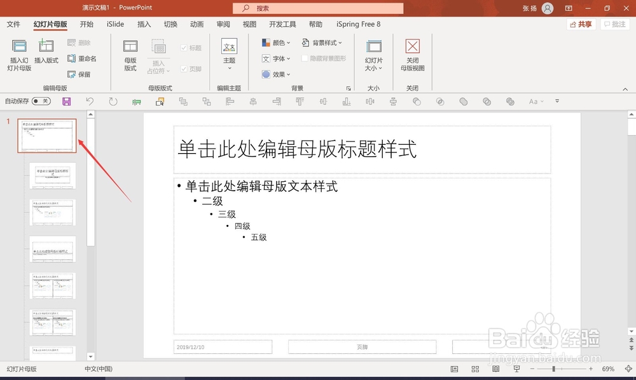
Task: Open the 视图 tab
Action: point(249,24)
